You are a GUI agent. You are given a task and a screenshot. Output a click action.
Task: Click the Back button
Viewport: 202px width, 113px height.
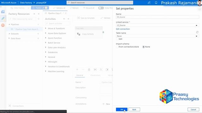[x=134, y=110]
